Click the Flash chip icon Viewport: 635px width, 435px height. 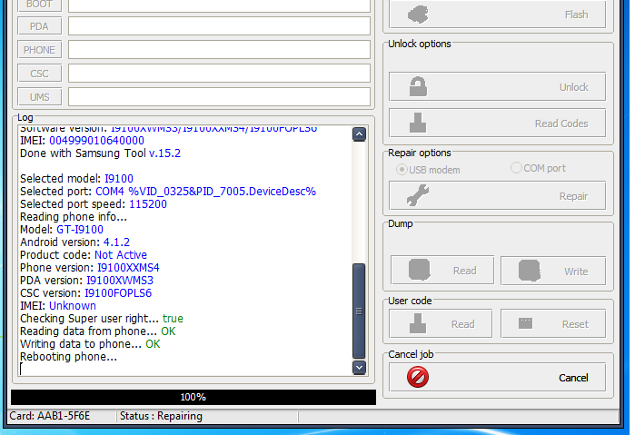pos(418,15)
